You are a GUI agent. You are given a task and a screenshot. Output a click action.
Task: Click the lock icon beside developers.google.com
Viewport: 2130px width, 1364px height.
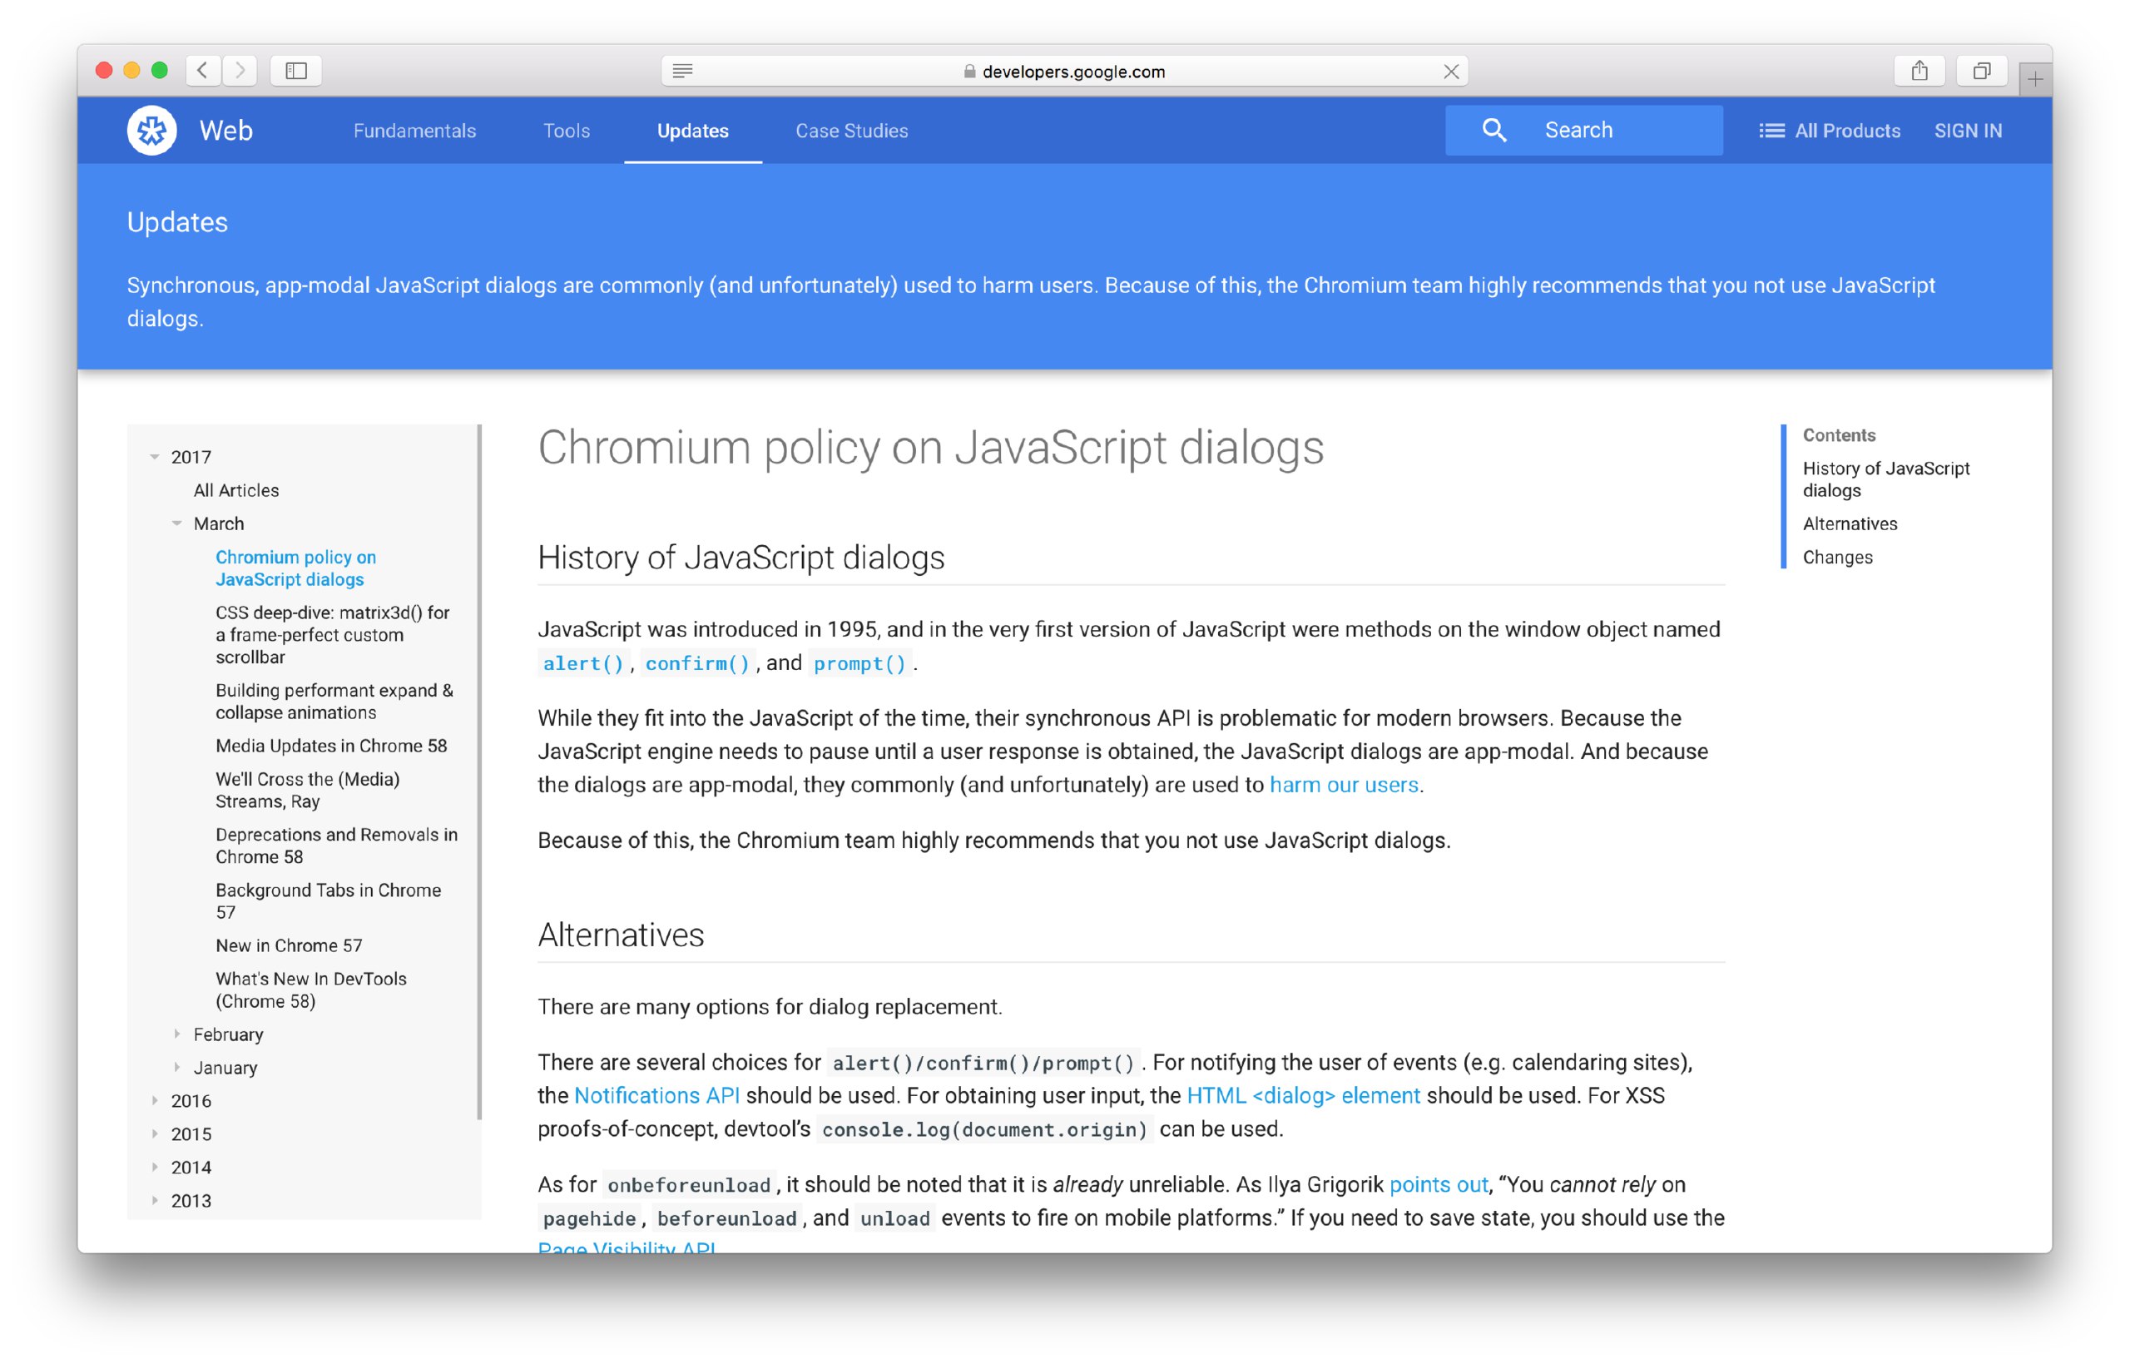(969, 72)
